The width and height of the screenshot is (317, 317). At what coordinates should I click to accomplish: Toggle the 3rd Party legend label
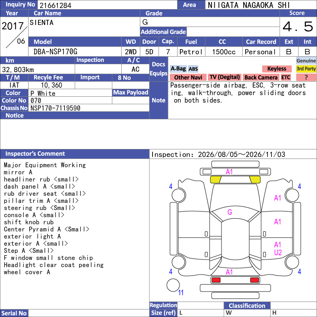tap(306, 69)
